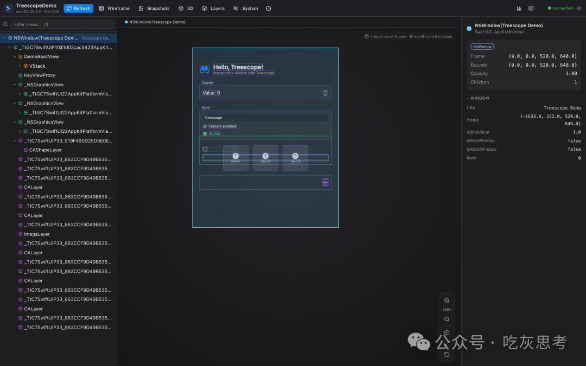Click the search magnifier beside Filter views
This screenshot has height=366, width=586.
pos(5,24)
